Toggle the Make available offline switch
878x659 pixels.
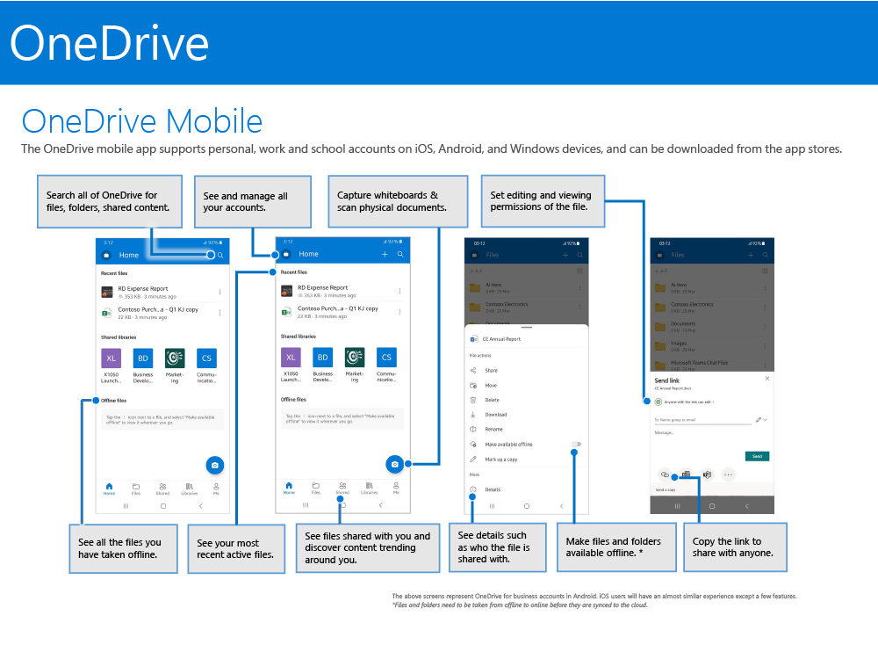point(576,444)
